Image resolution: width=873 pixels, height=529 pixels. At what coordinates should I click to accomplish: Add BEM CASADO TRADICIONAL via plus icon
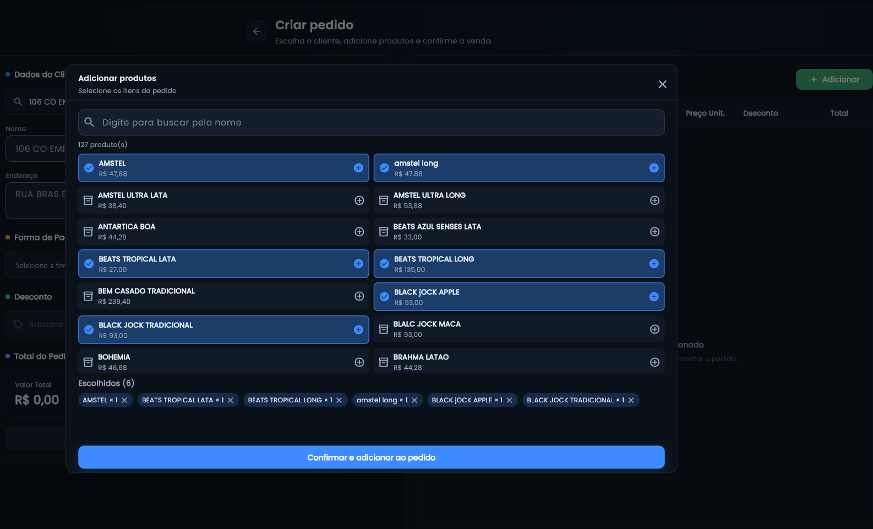point(359,296)
